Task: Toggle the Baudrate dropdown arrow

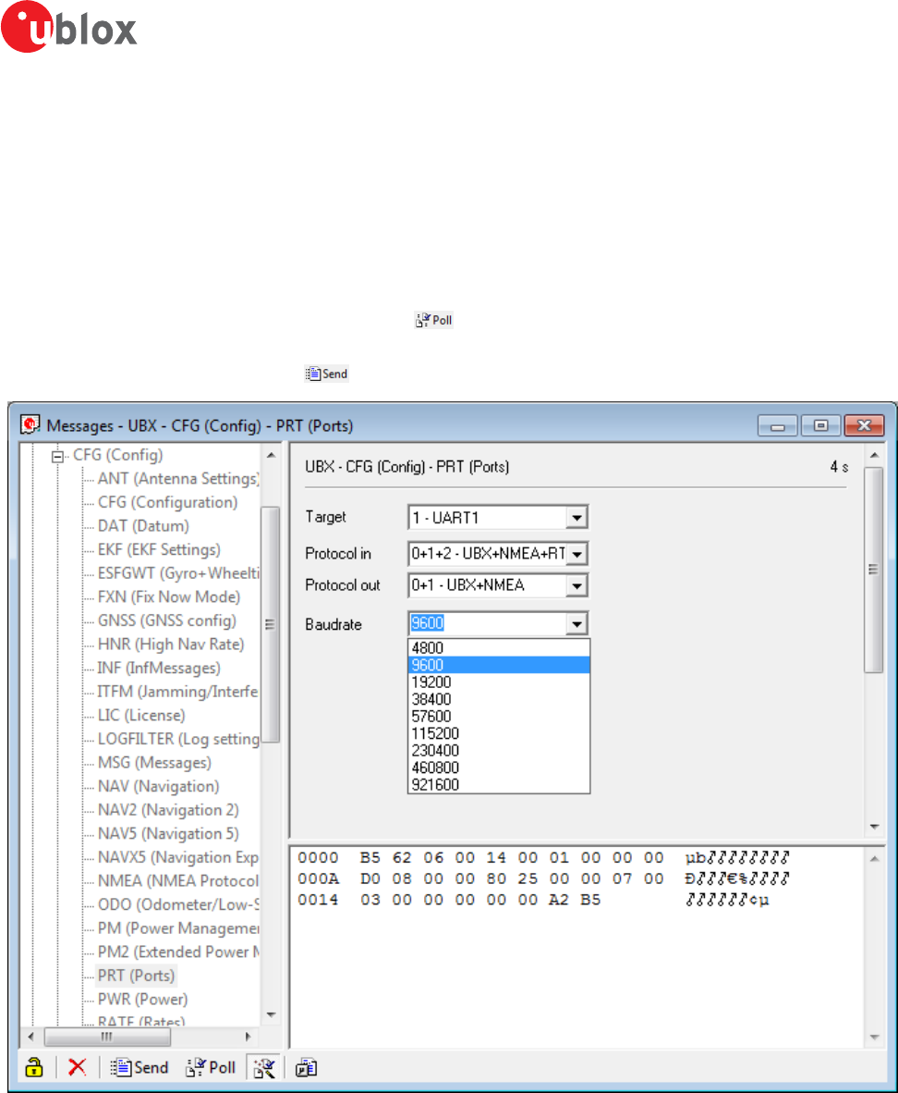Action: click(576, 624)
